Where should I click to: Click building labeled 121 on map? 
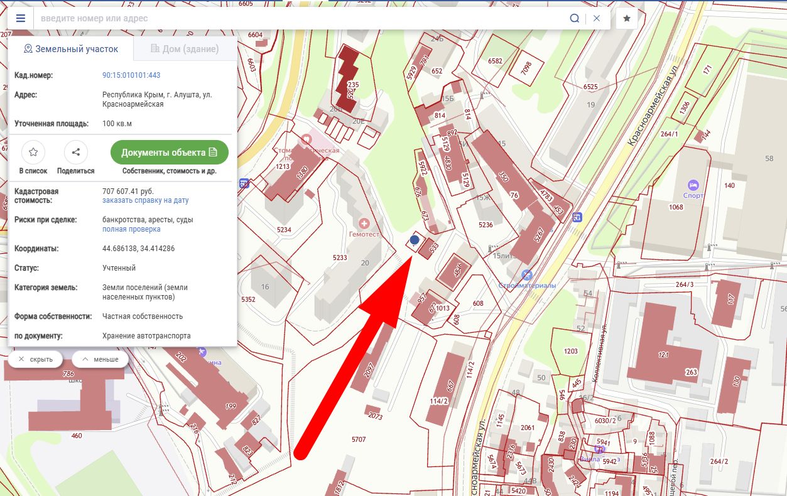click(x=664, y=355)
